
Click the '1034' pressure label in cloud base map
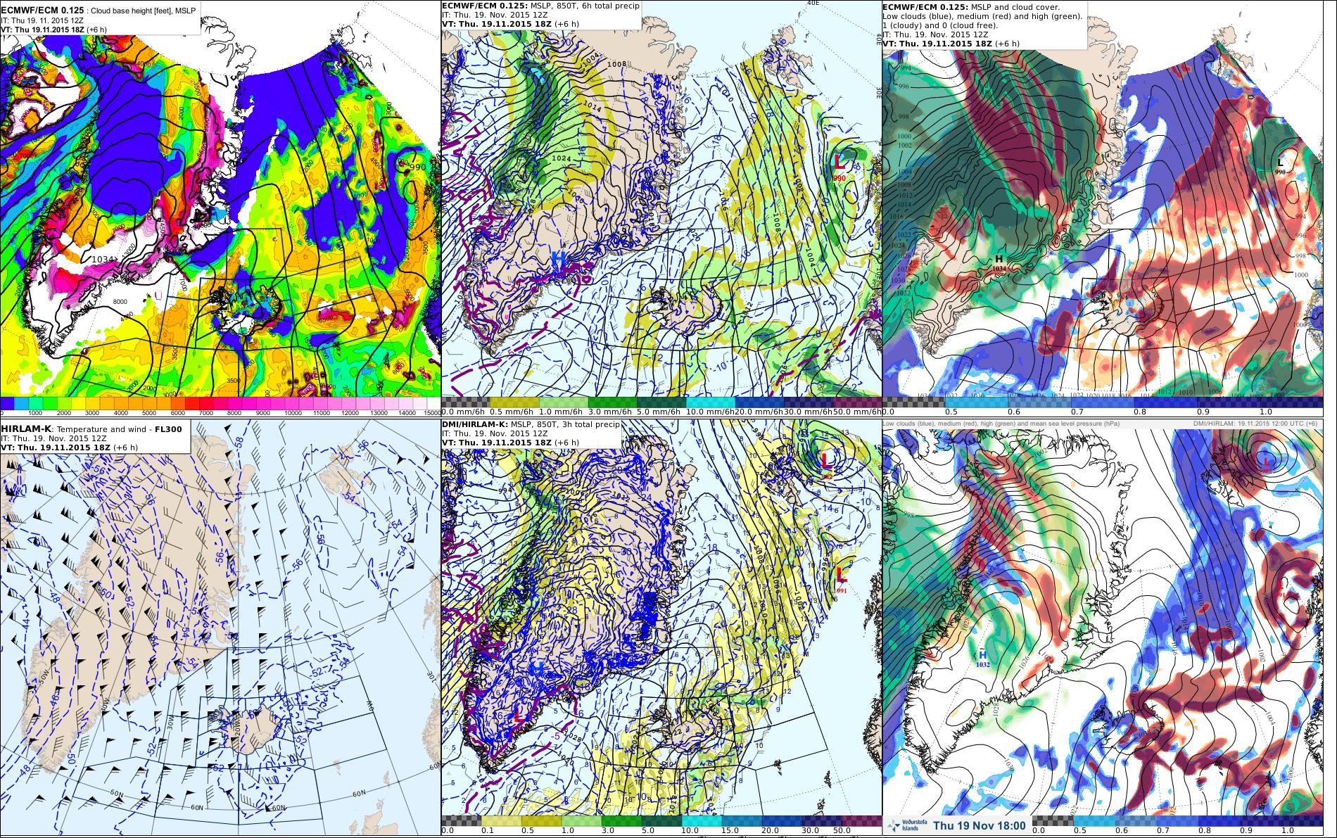tap(103, 260)
